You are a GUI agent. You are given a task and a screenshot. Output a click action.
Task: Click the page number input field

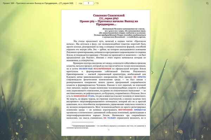pos(88,3)
